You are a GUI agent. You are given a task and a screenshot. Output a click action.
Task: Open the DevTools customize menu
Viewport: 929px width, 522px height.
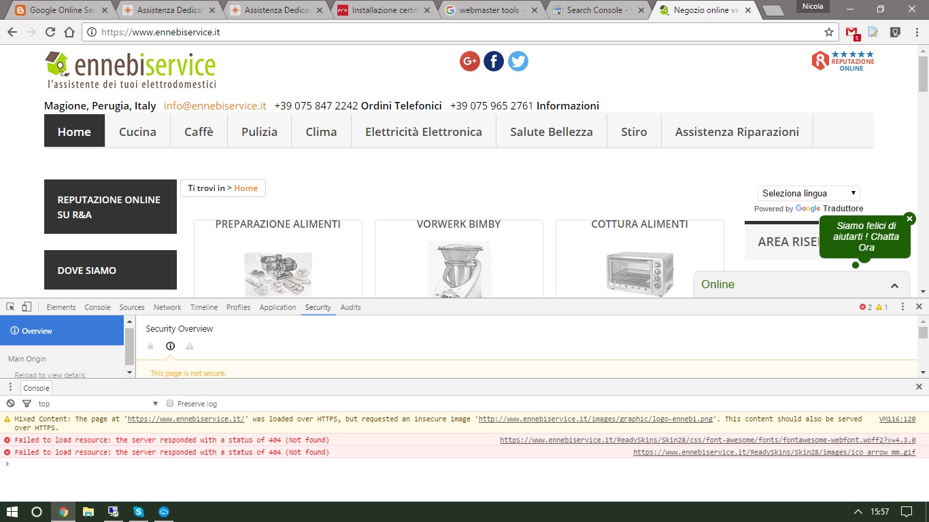903,307
